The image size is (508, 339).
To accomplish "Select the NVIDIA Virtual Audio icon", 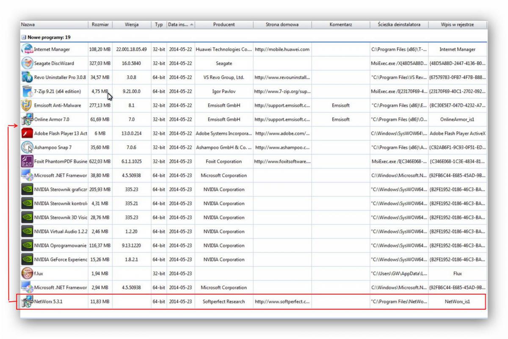I will 27,231.
